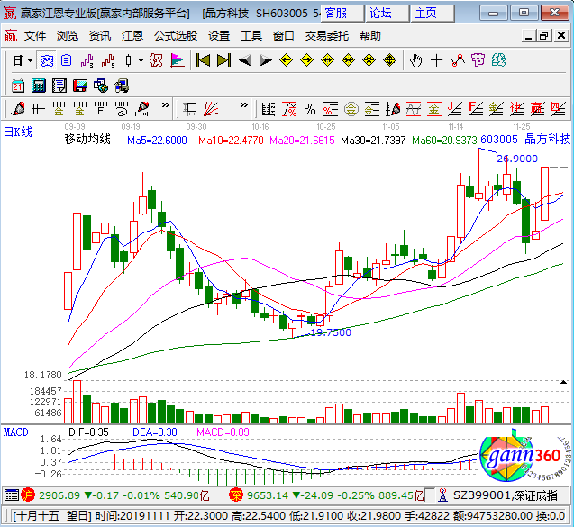This screenshot has height=527, width=574.
Task: Click the grey frame icon before the fan lines
Action: 190,109
